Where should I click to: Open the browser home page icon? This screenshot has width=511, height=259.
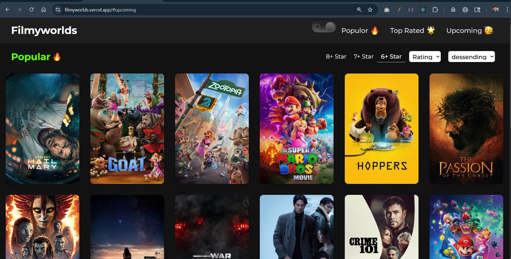[x=43, y=9]
